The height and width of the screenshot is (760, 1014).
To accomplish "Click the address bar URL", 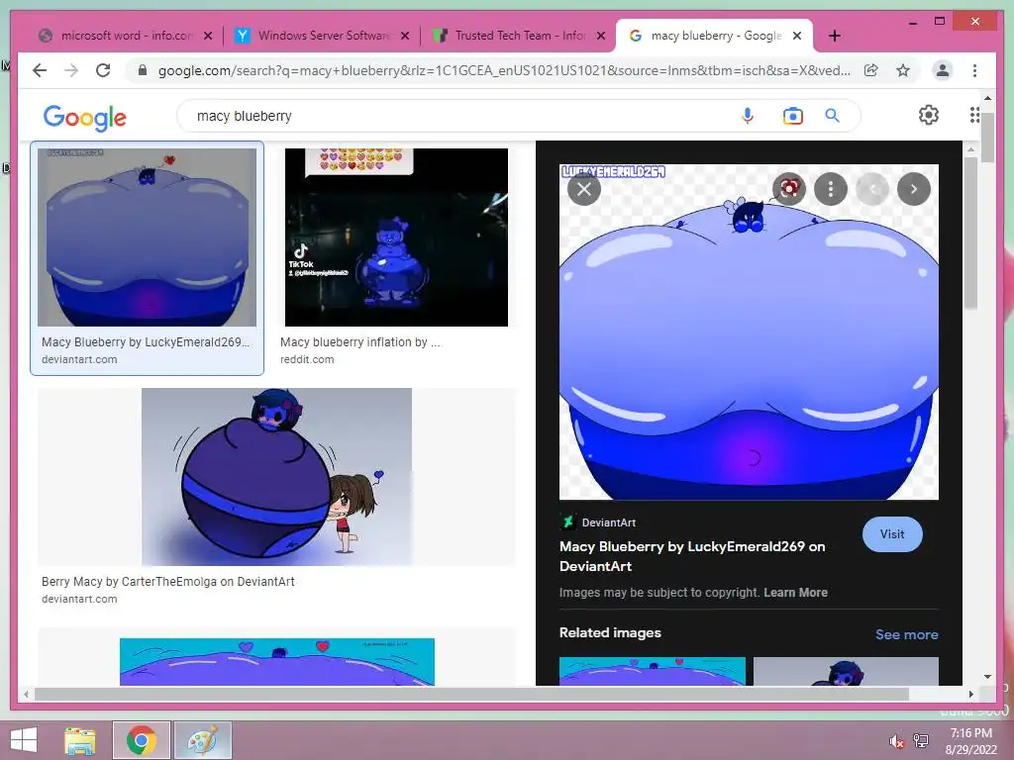I will point(504,70).
